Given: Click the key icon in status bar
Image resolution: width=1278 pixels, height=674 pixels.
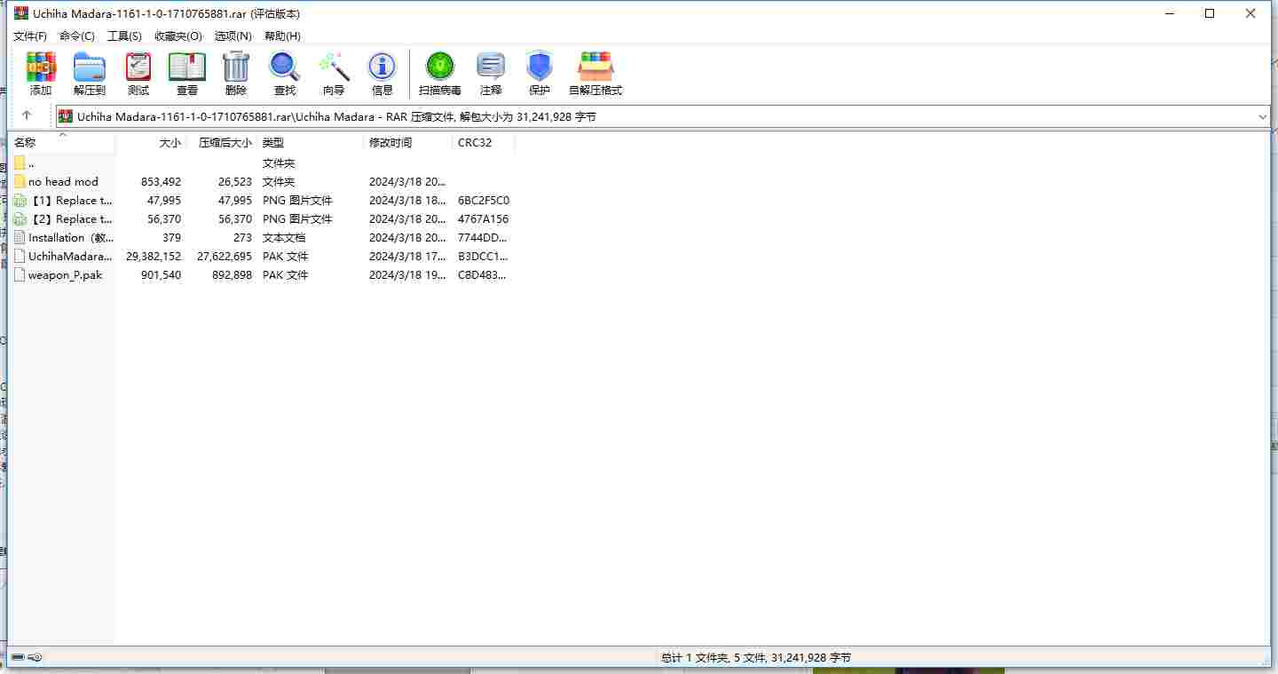Looking at the screenshot, I should (35, 658).
